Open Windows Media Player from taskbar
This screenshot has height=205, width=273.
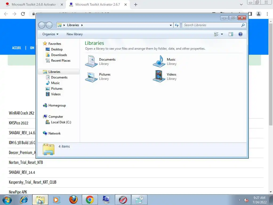pyautogui.click(x=56, y=200)
